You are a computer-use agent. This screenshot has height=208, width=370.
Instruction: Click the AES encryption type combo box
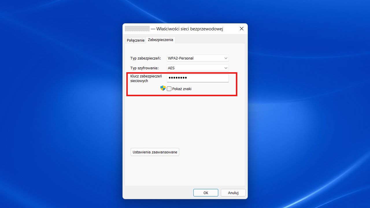[x=198, y=68]
